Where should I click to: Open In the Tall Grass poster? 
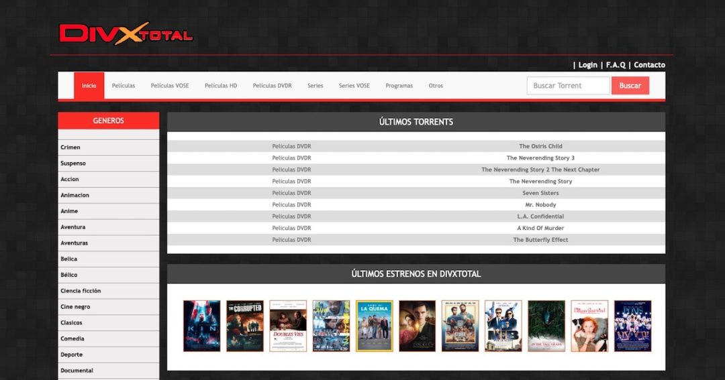click(546, 326)
